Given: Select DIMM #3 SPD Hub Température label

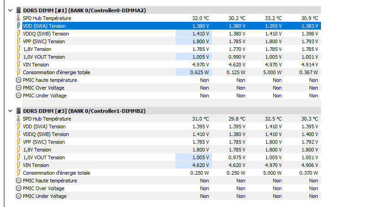Looking at the screenshot, I should point(47,119).
